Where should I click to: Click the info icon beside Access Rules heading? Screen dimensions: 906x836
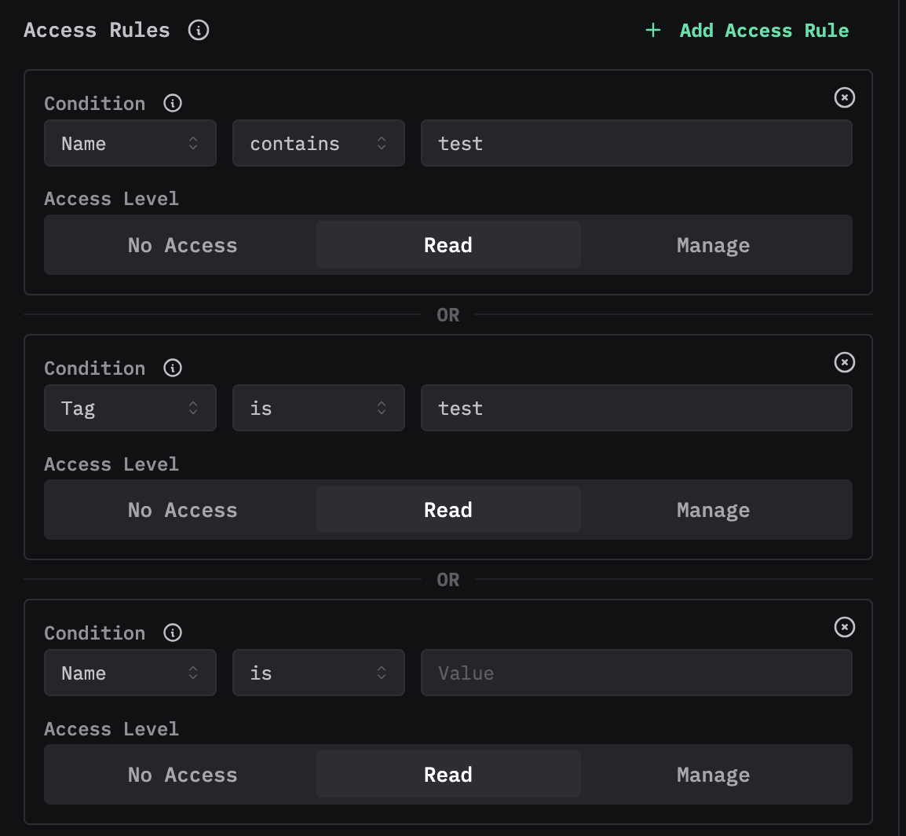[x=199, y=30]
